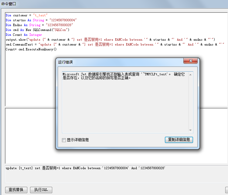Click the output.show code line

[110, 39]
